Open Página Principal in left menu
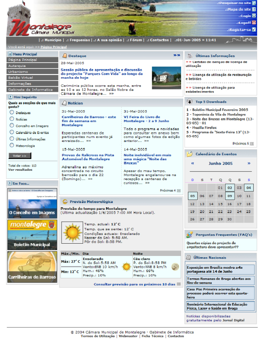 pyautogui.click(x=32, y=60)
